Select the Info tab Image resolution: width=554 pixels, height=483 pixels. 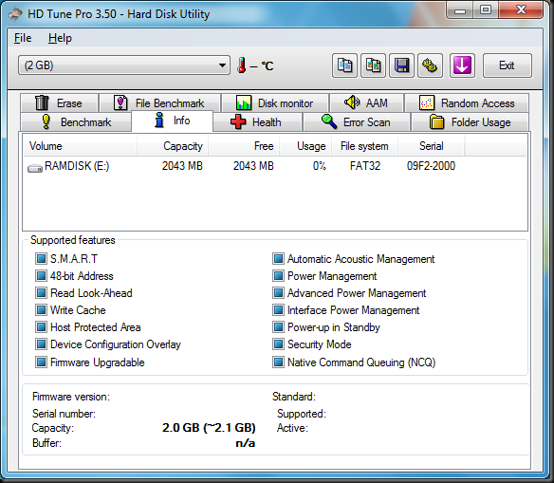172,121
